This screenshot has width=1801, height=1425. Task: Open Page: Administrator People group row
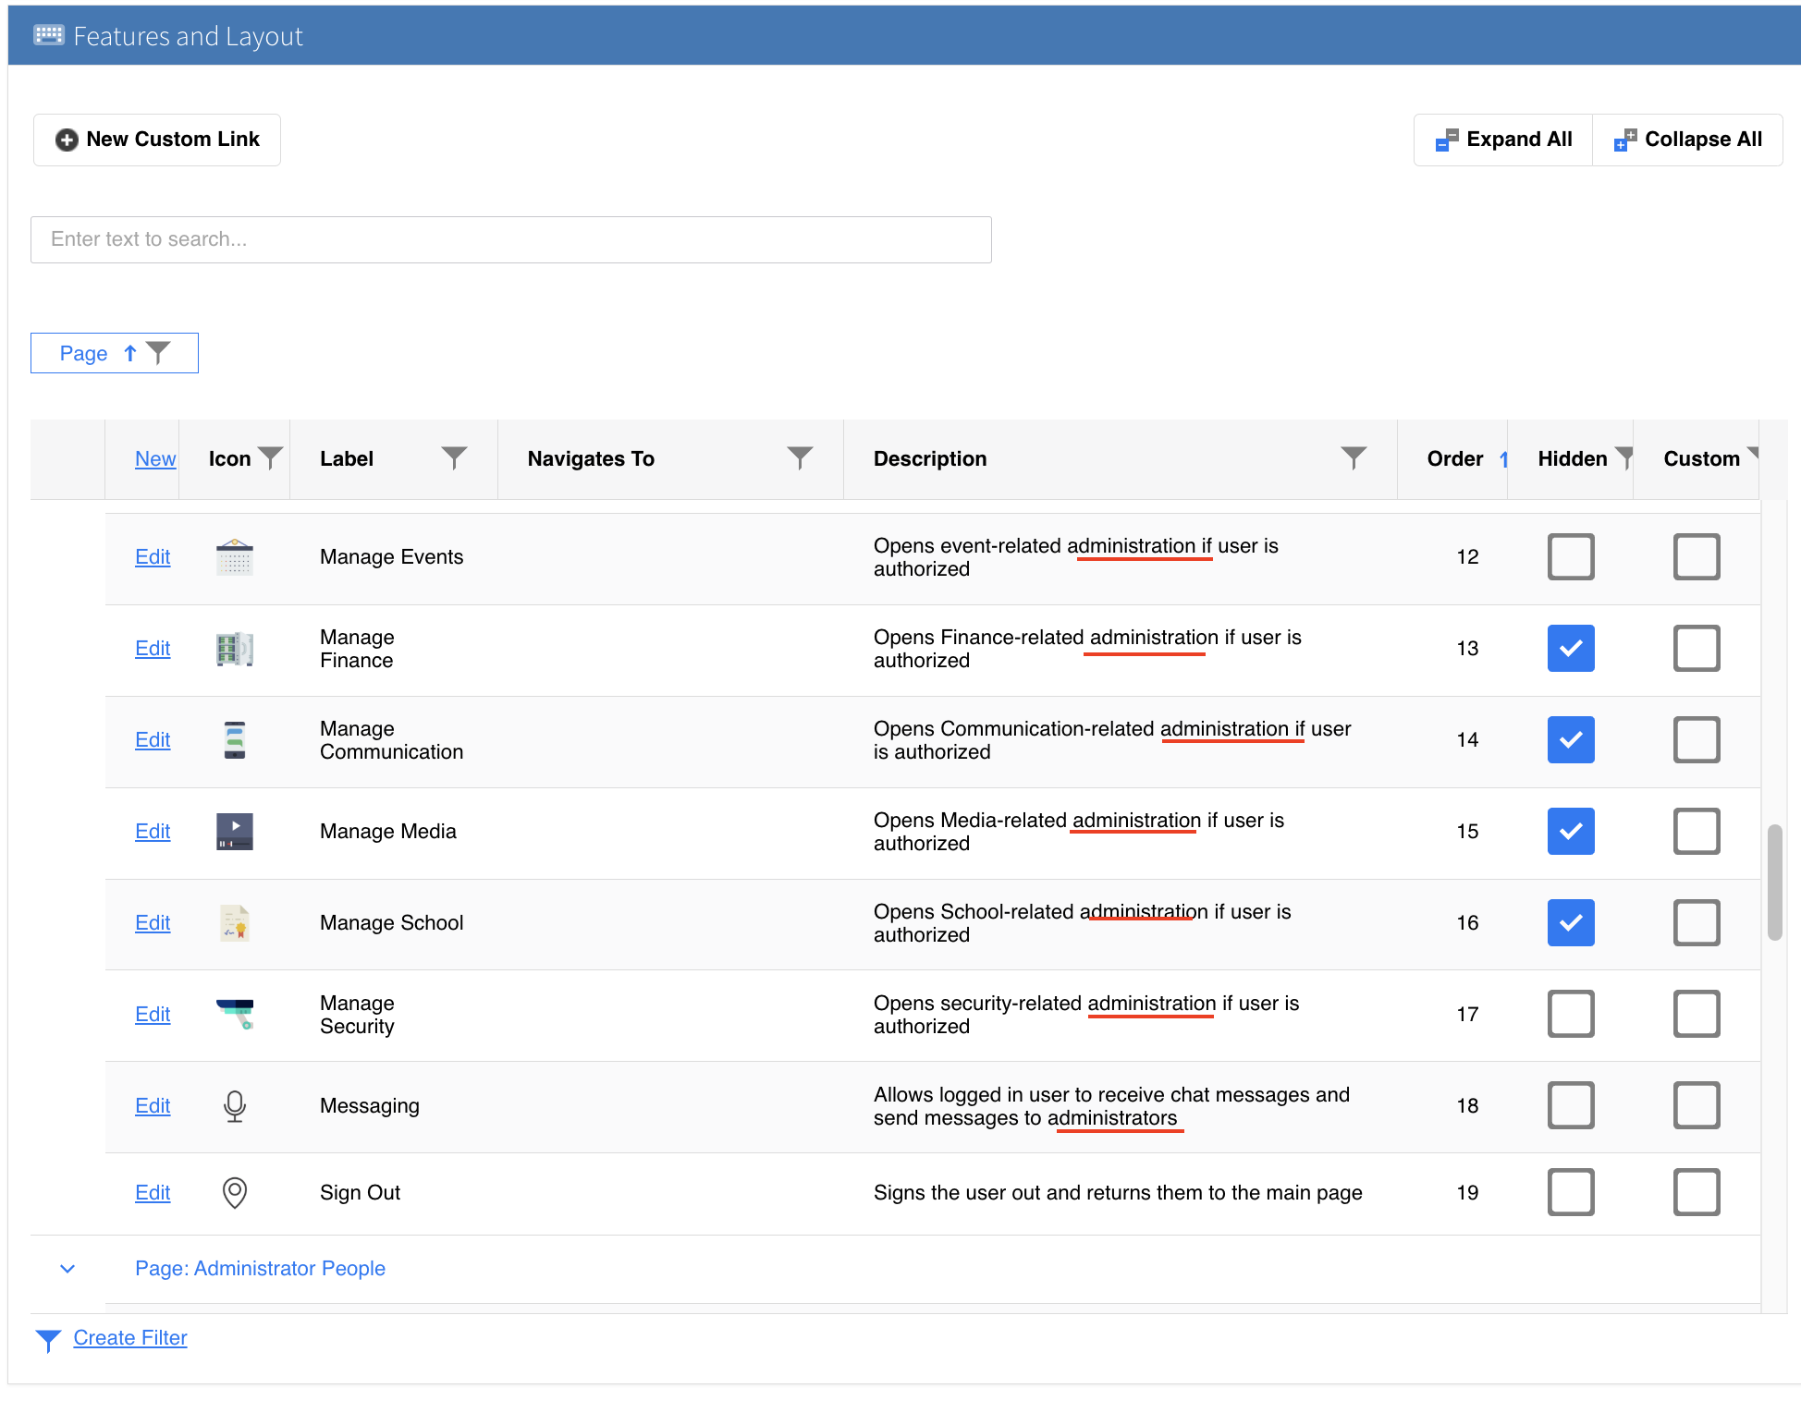coord(895,1270)
